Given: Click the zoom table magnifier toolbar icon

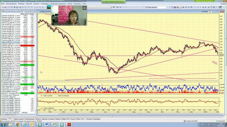Looking at the screenshot, I should click(x=20, y=7).
